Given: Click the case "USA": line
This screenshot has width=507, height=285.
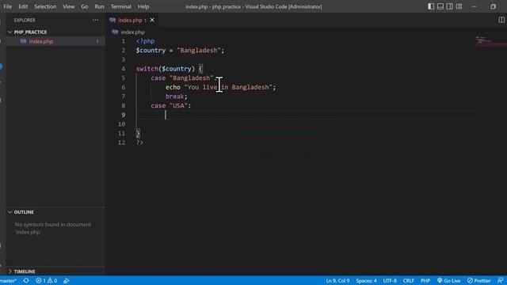Looking at the screenshot, I should coord(171,105).
